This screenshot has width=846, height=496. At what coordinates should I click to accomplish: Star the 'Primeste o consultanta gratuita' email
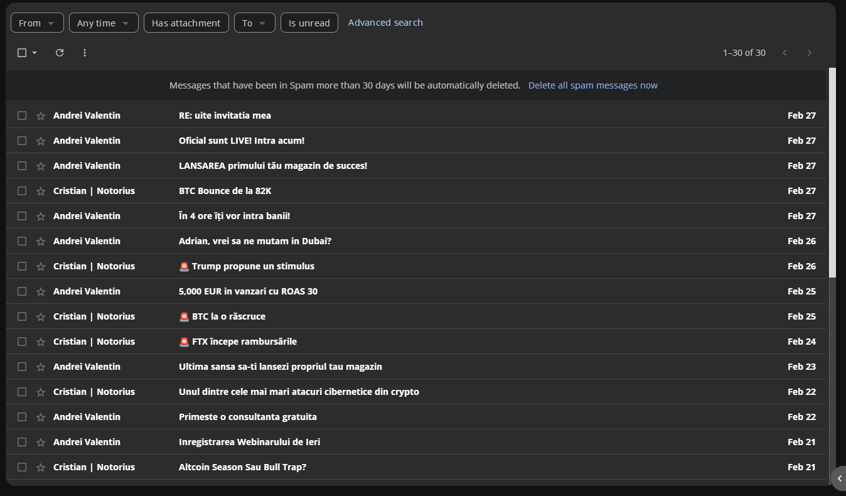(x=41, y=417)
